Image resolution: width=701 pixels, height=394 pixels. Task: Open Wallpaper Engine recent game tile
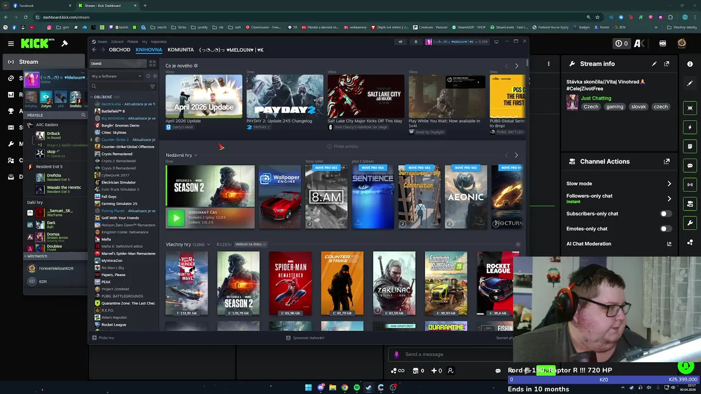point(280,197)
